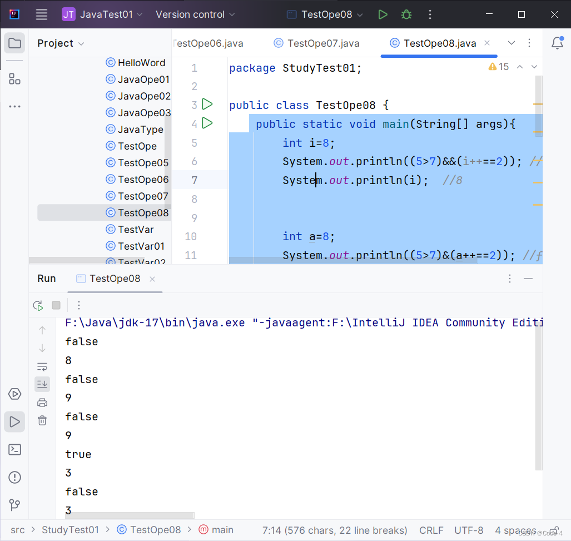This screenshot has width=571, height=541.
Task: Open more Run toolbar actions
Action: point(78,305)
